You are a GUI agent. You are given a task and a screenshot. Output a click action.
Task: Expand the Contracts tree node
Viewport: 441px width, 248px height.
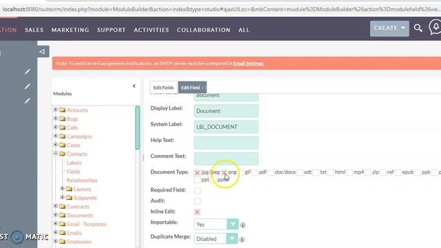click(x=55, y=206)
